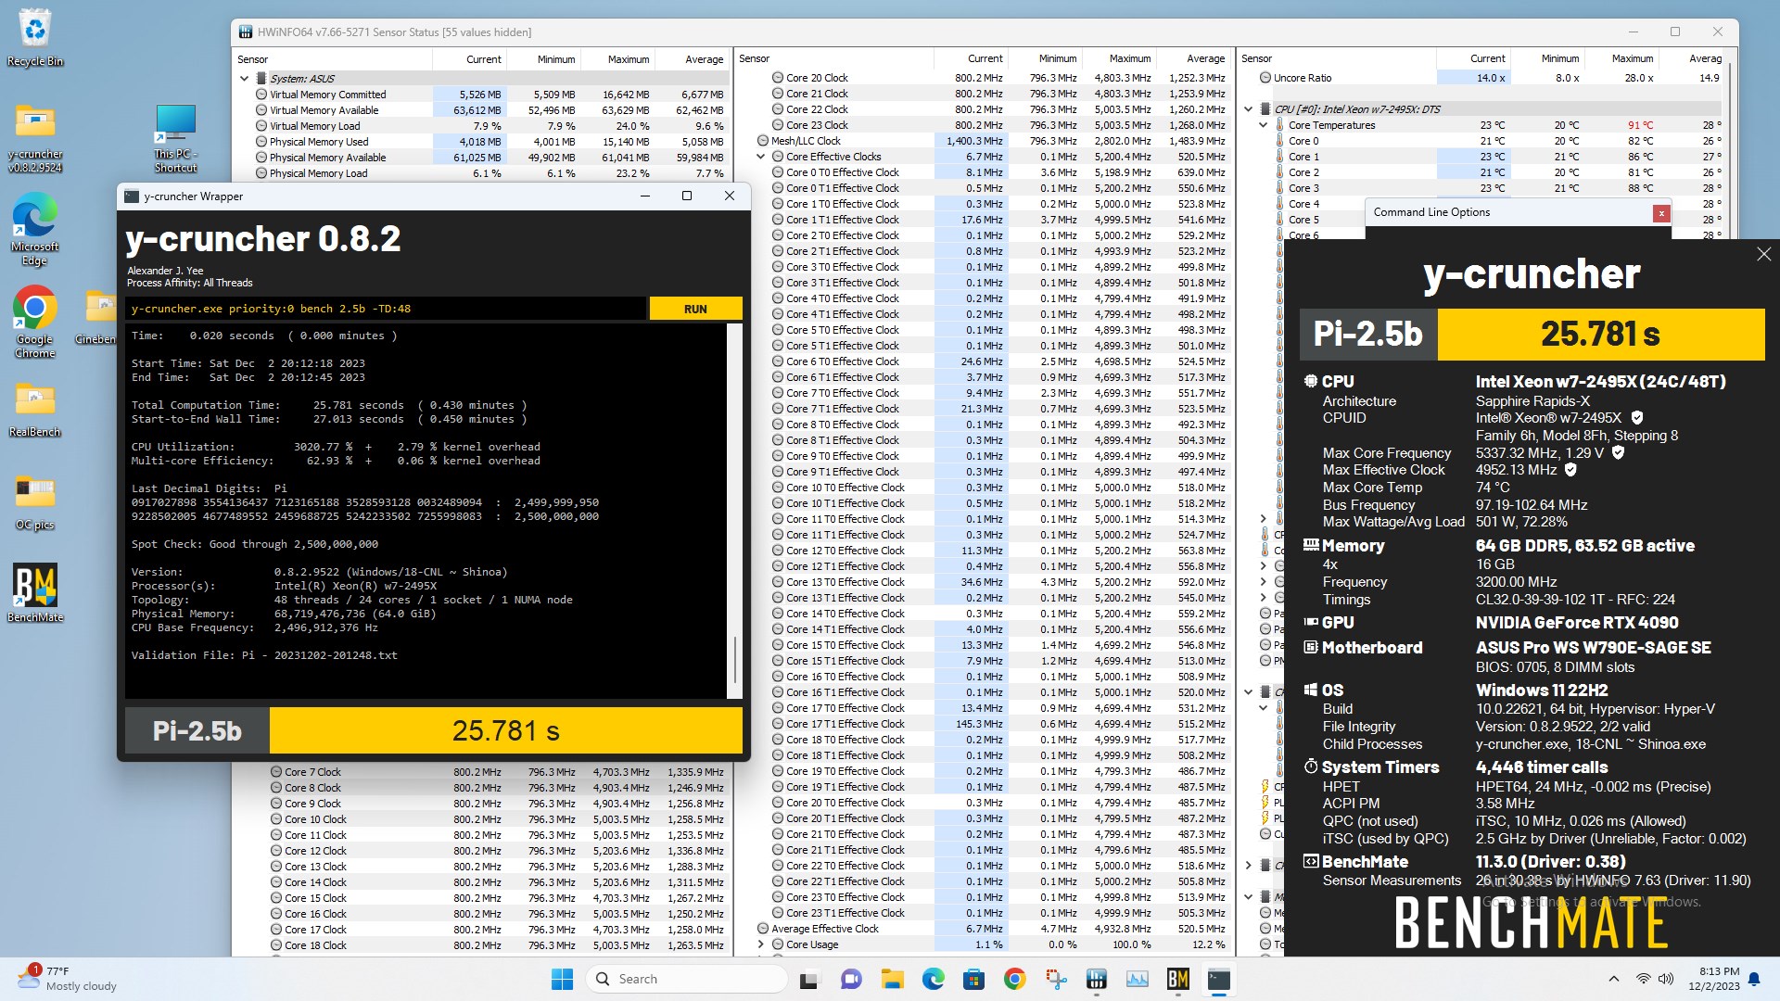Click the CPU section icon in BenchMate result
1780x1001 pixels.
(x=1311, y=381)
